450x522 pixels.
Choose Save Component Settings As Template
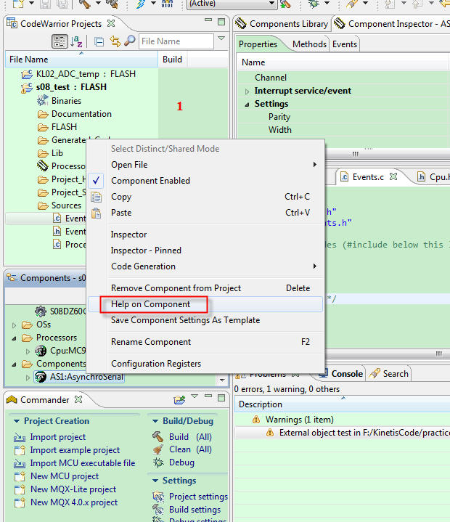205,320
